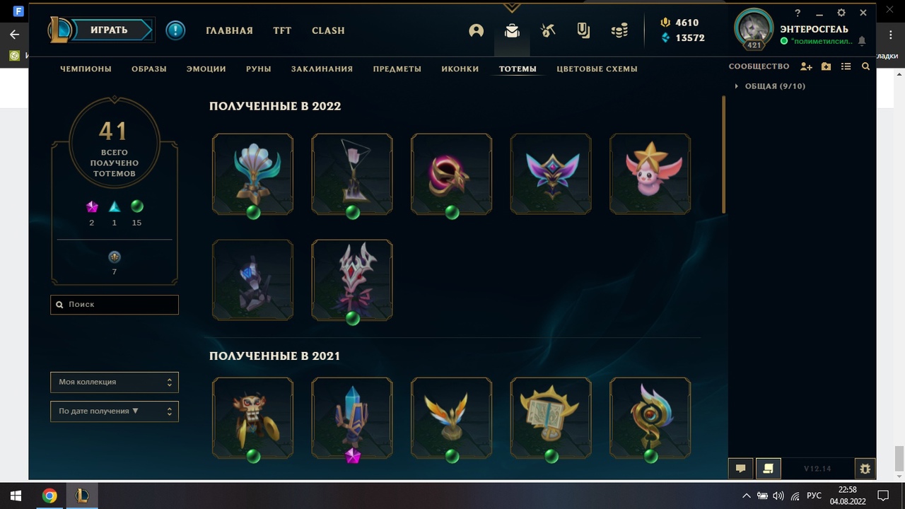
Task: Open the store coins icon
Action: pyautogui.click(x=619, y=30)
